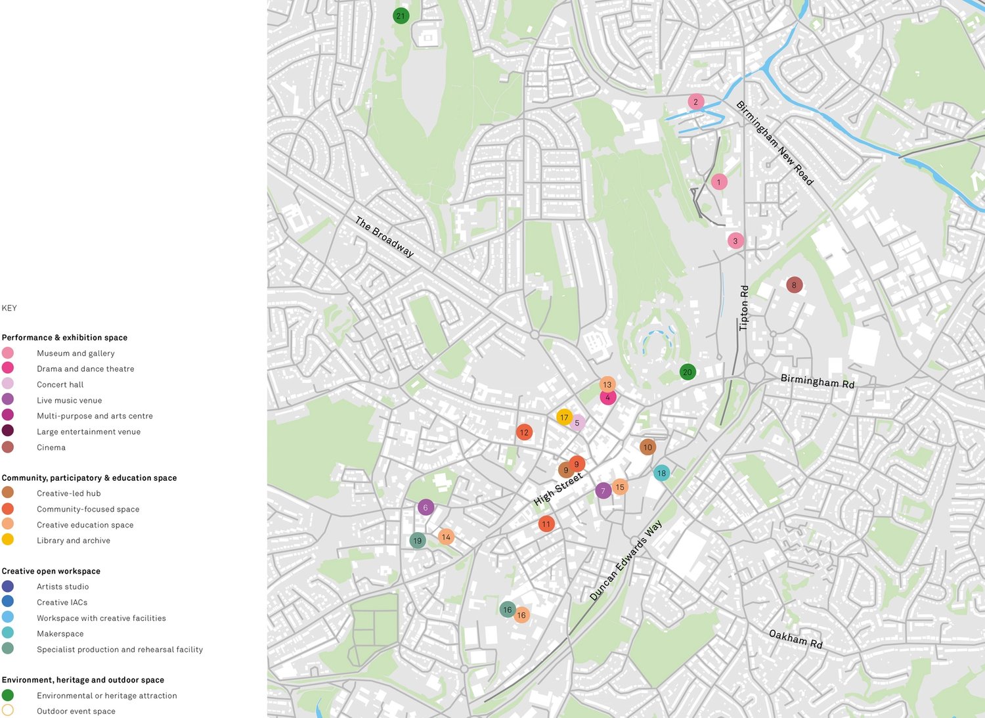Select the Creative education space swatch
Image resolution: width=985 pixels, height=718 pixels.
coord(8,524)
